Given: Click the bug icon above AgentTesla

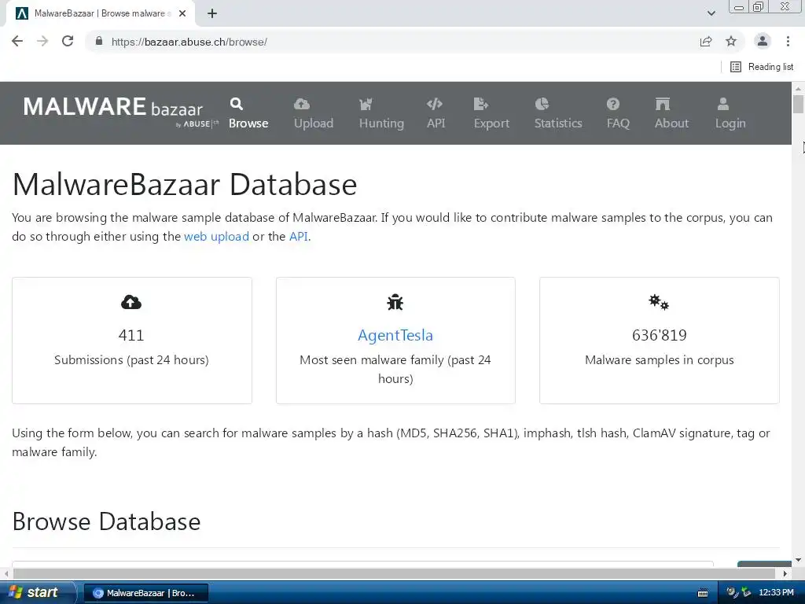Looking at the screenshot, I should [395, 302].
